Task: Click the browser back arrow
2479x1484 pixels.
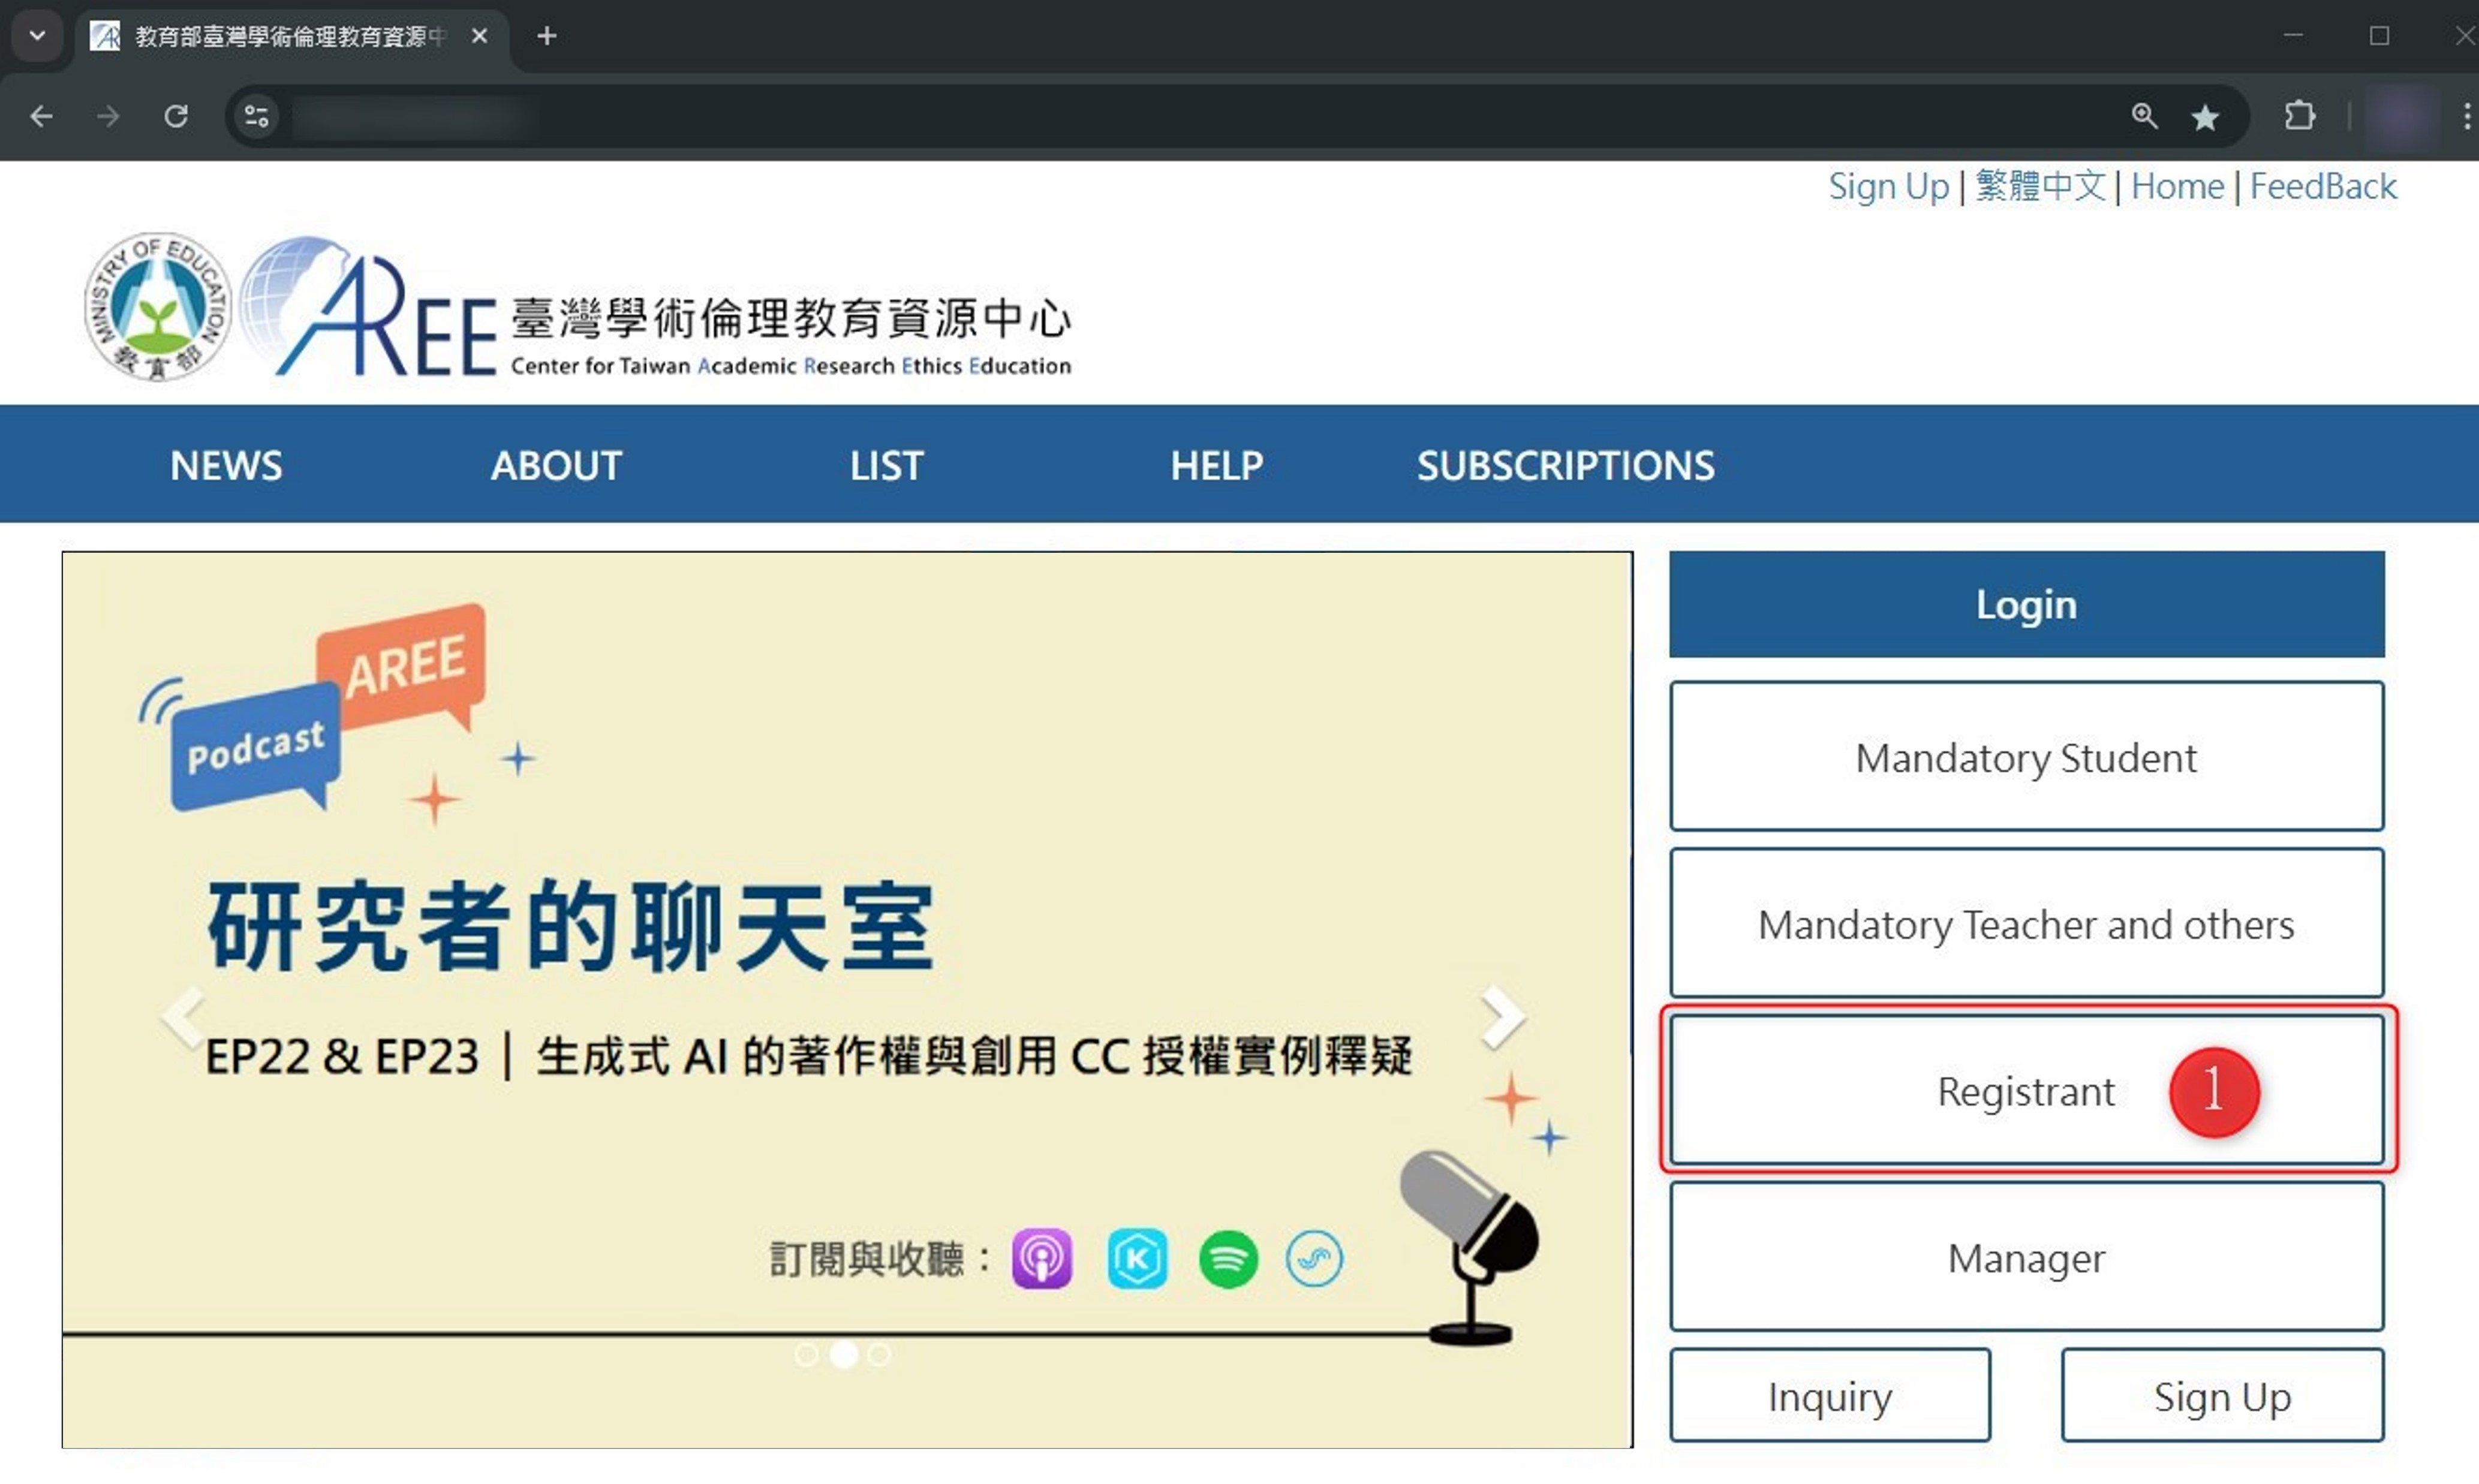Action: (x=41, y=117)
